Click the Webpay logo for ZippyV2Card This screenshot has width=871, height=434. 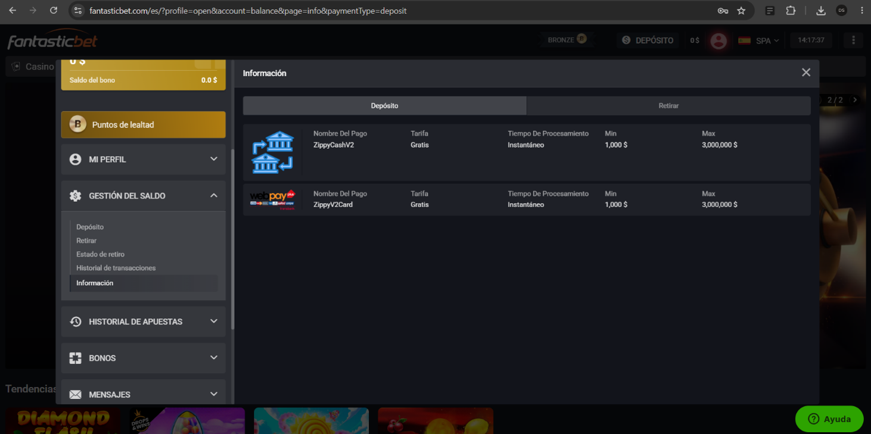tap(272, 199)
